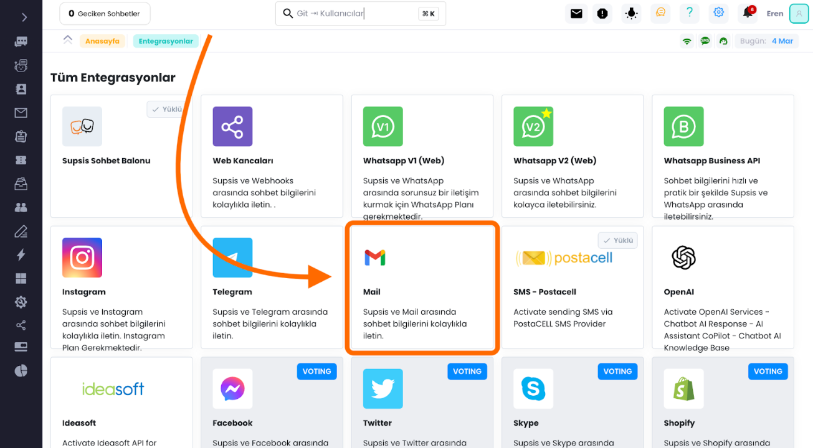
Task: Open the credit card icon in sidebar
Action: (21, 347)
